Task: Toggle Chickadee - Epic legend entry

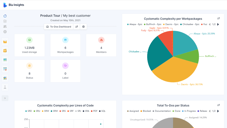Action: (x=190, y=24)
